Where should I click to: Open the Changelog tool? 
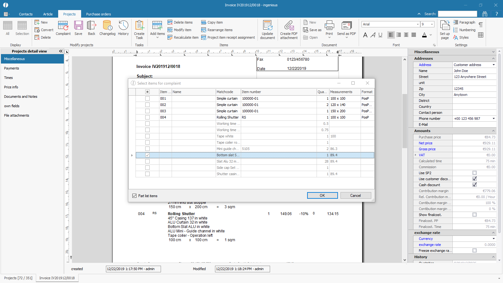(107, 28)
